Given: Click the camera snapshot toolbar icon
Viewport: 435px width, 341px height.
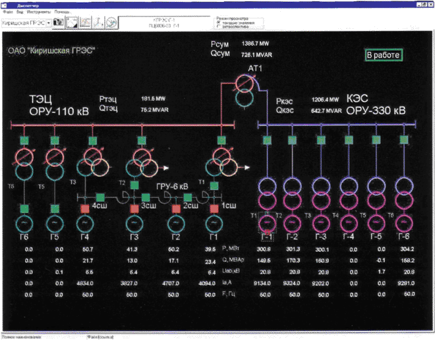Looking at the screenshot, I should (57, 22).
